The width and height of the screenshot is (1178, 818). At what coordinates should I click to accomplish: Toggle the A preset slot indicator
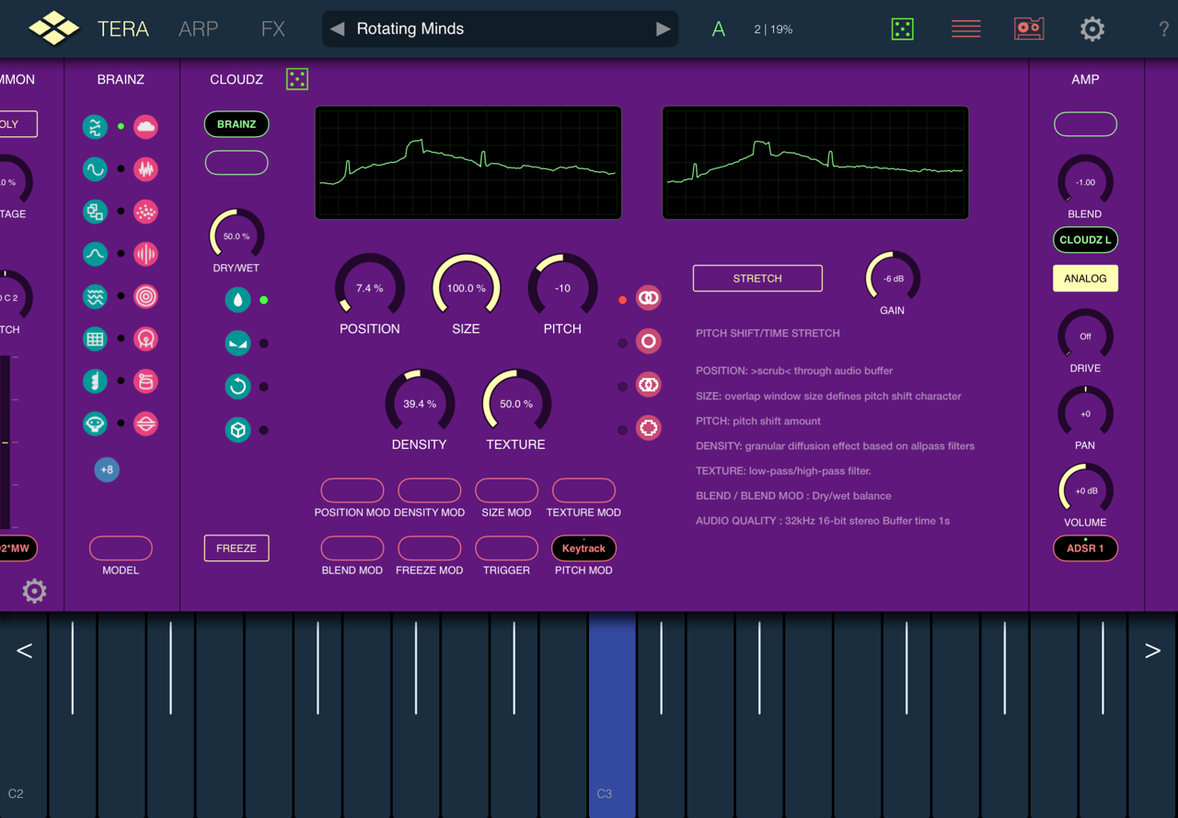[x=719, y=29]
